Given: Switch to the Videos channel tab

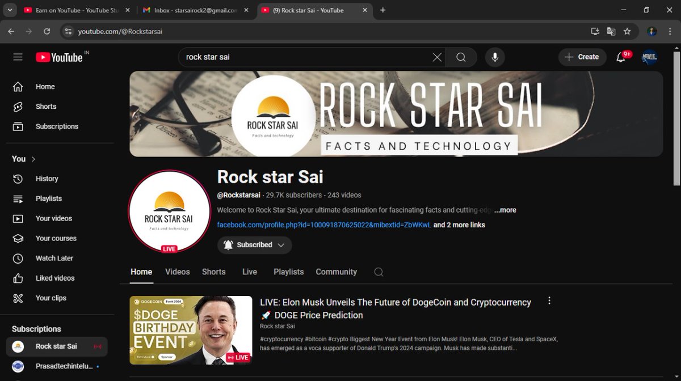Looking at the screenshot, I should coord(178,272).
